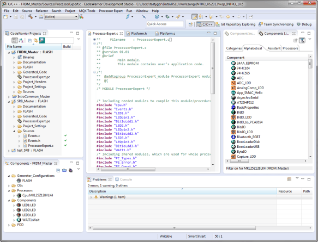Viewport: 318px width, 242px height.
Task: Click the WAIT1:Wait component icon
Action: pos(19,220)
